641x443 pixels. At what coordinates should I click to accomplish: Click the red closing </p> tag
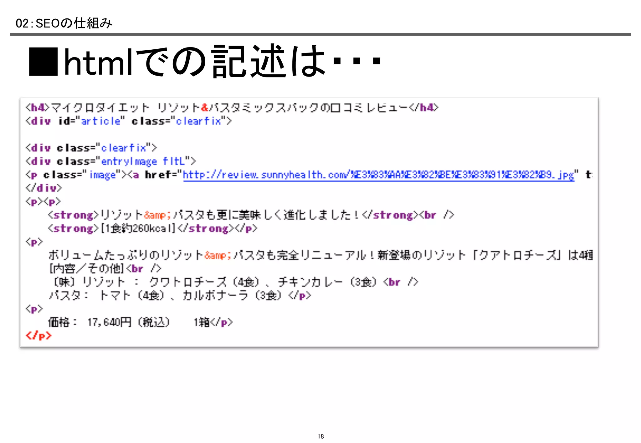click(38, 336)
